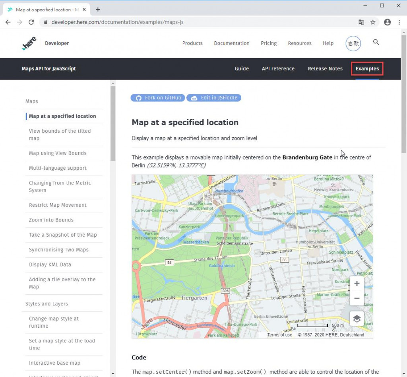407x377 pixels.
Task: Open the Chrome profile icon
Action: [387, 22]
